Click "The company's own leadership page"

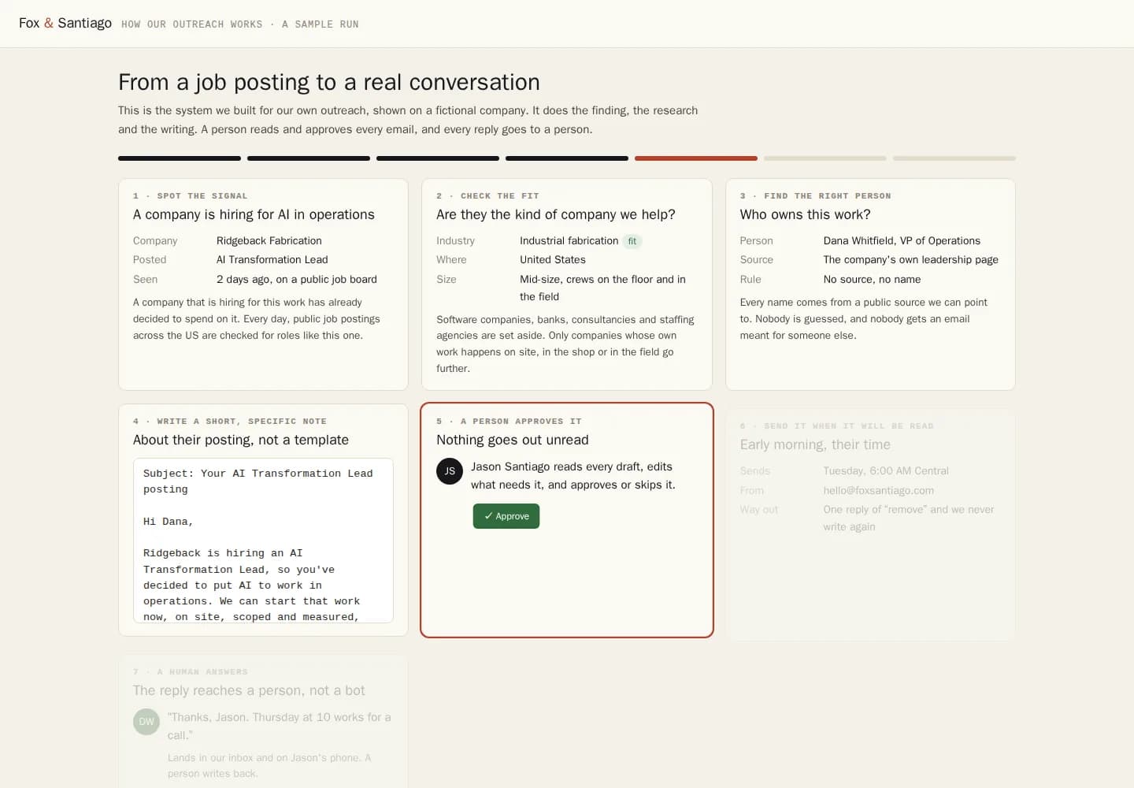click(x=911, y=260)
